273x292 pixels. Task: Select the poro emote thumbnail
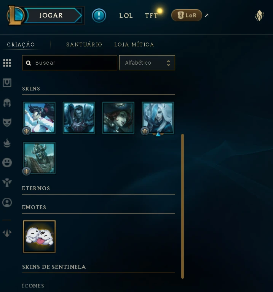tap(39, 236)
